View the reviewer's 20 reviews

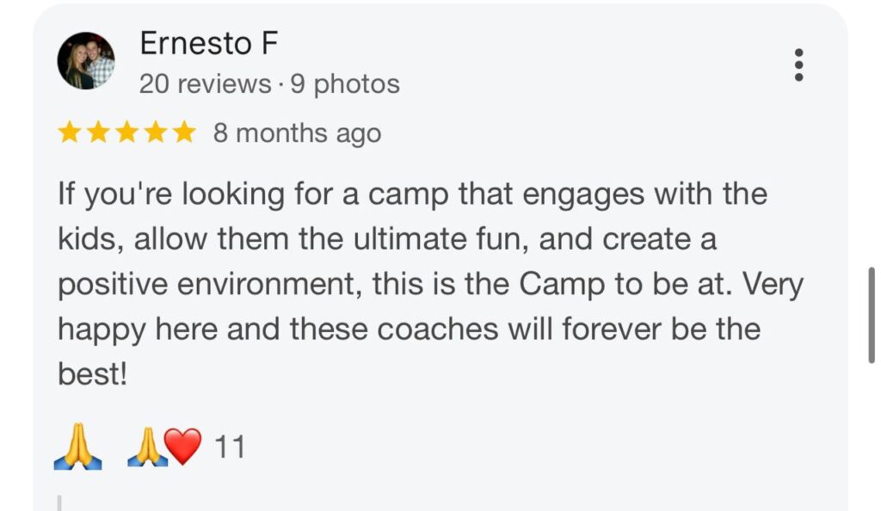(205, 84)
